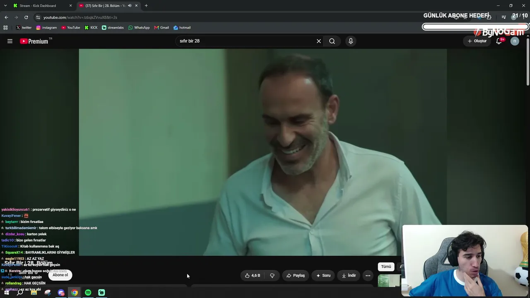This screenshot has height=298, width=530.
Task: Run the search with magnifier button
Action: [x=332, y=41]
